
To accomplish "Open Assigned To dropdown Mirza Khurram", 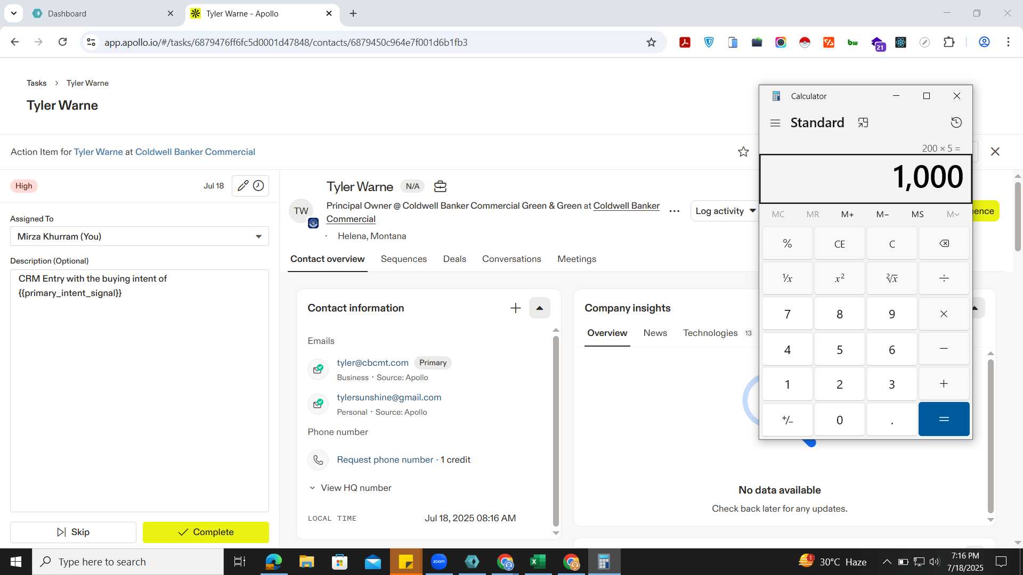I will click(x=139, y=236).
